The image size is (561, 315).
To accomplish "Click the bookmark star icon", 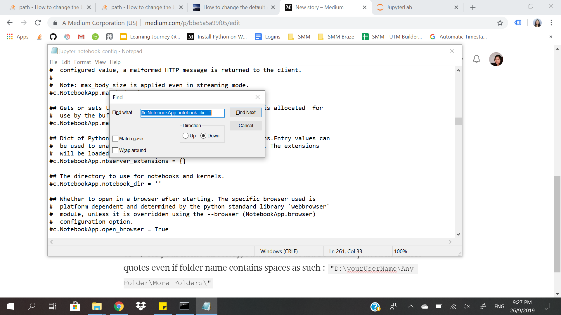I will point(500,23).
